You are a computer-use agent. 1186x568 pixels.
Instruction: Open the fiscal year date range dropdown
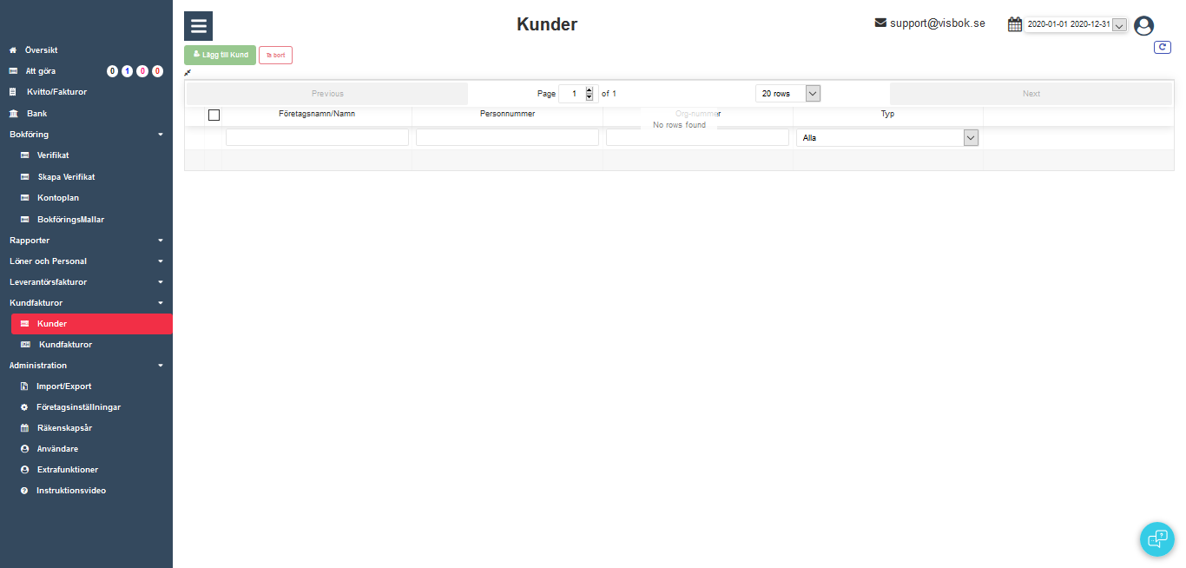tap(1119, 25)
